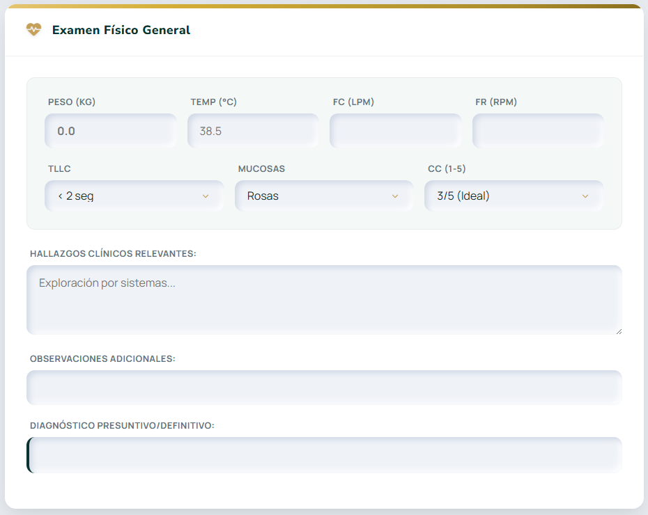
Task: Click the CC (1-5) label text
Action: pyautogui.click(x=447, y=169)
